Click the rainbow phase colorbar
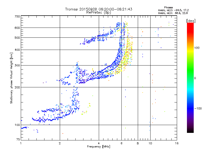 190,77
